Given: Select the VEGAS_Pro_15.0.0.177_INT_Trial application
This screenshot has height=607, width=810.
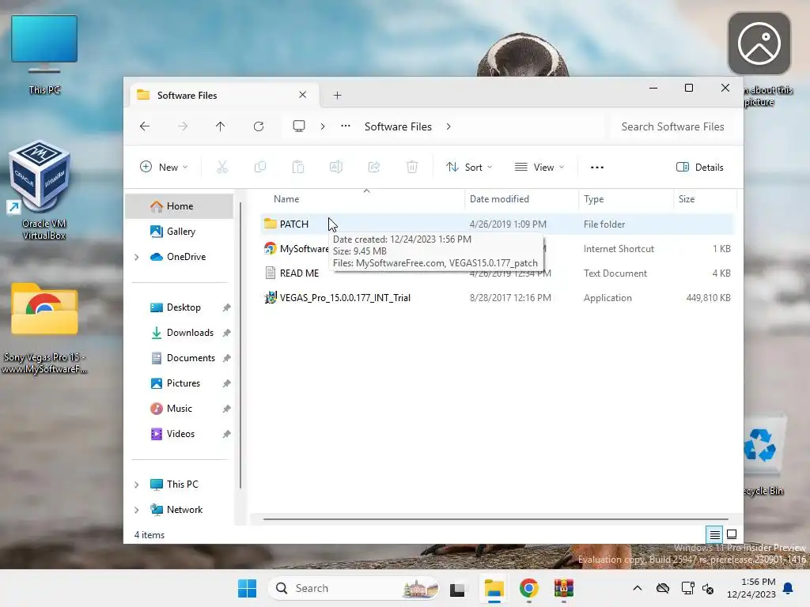Looking at the screenshot, I should pos(496,298).
